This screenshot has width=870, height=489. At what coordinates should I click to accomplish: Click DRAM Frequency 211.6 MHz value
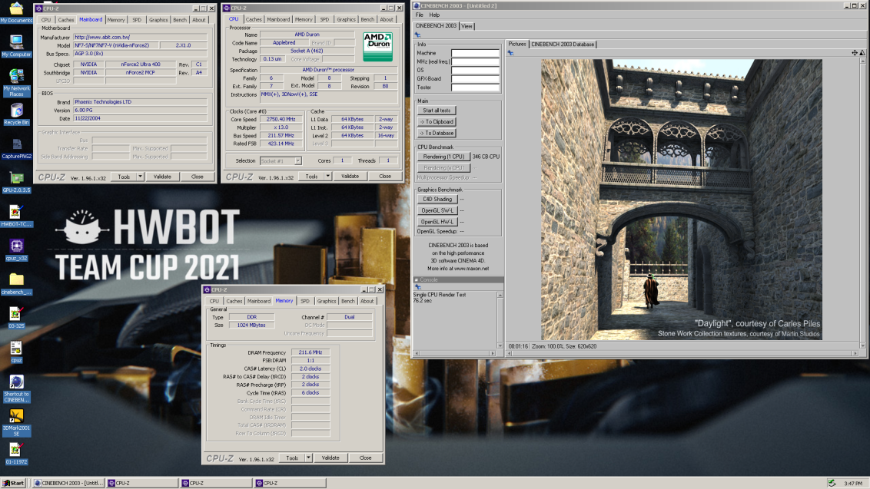pyautogui.click(x=310, y=352)
